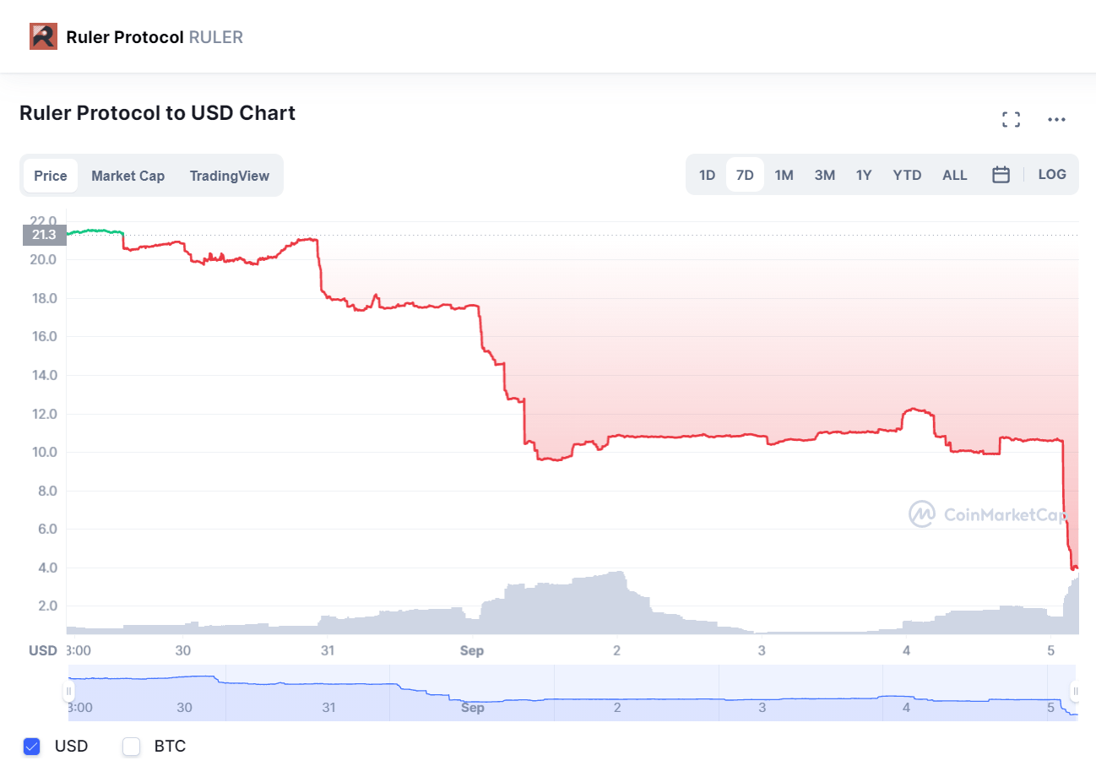Select the 1M time range
Image resolution: width=1096 pixels, height=766 pixels.
click(x=784, y=175)
